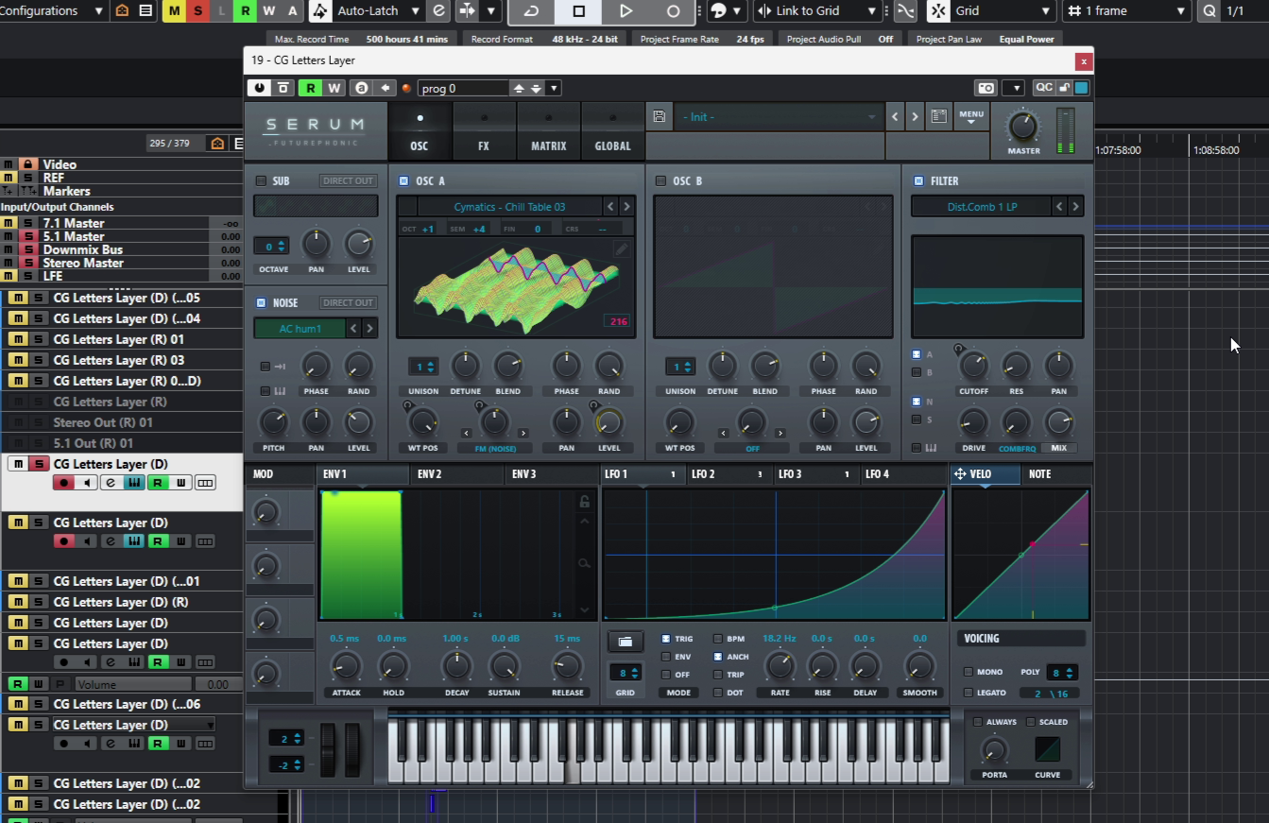Click NOISE DIRECT OUT button
Image resolution: width=1269 pixels, height=823 pixels.
[348, 302]
